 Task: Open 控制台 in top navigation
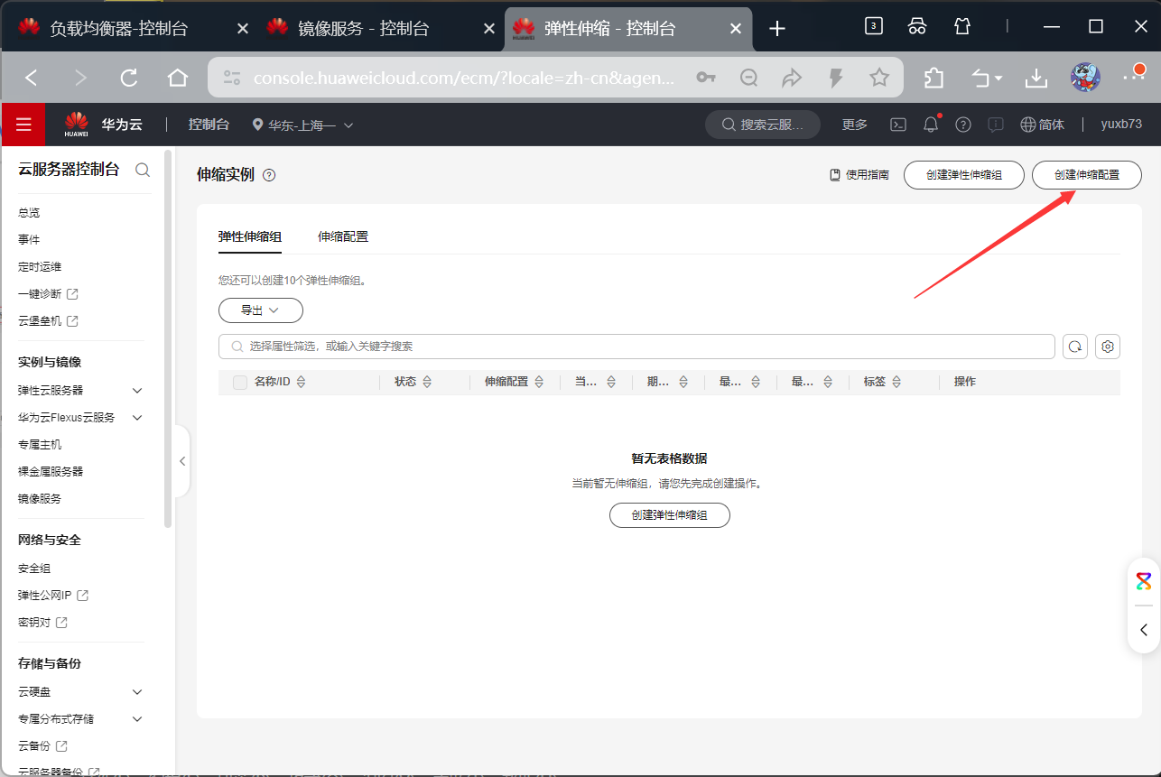click(209, 125)
